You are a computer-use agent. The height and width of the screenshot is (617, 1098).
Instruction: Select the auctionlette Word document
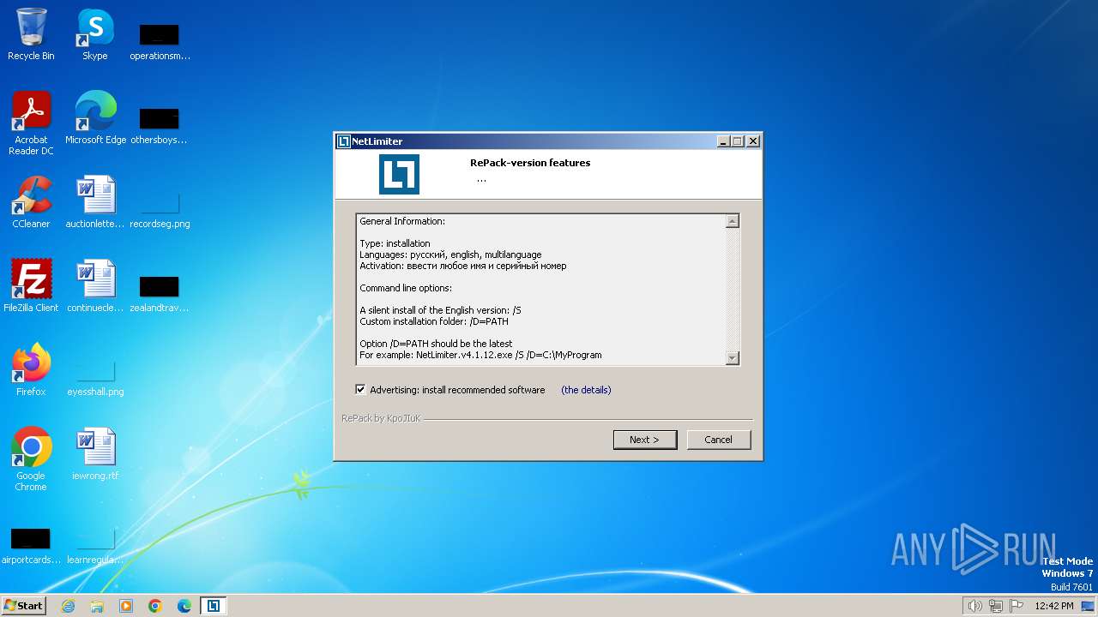click(x=95, y=202)
